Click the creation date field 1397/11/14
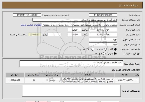The image size is (145, 102). click(x=103, y=30)
